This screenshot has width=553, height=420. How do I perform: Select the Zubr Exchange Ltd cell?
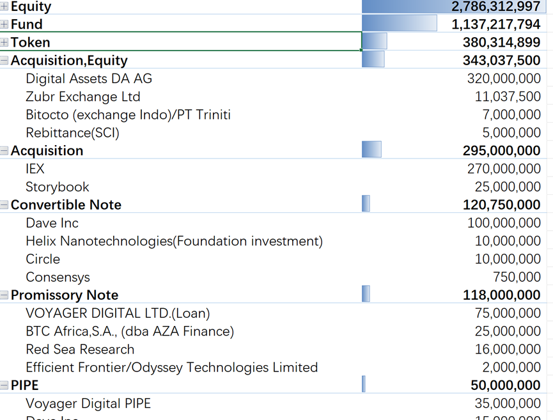[x=81, y=97]
